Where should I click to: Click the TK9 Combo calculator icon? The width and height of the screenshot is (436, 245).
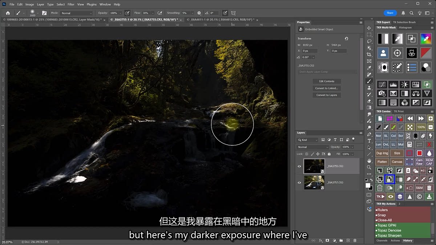click(410, 144)
